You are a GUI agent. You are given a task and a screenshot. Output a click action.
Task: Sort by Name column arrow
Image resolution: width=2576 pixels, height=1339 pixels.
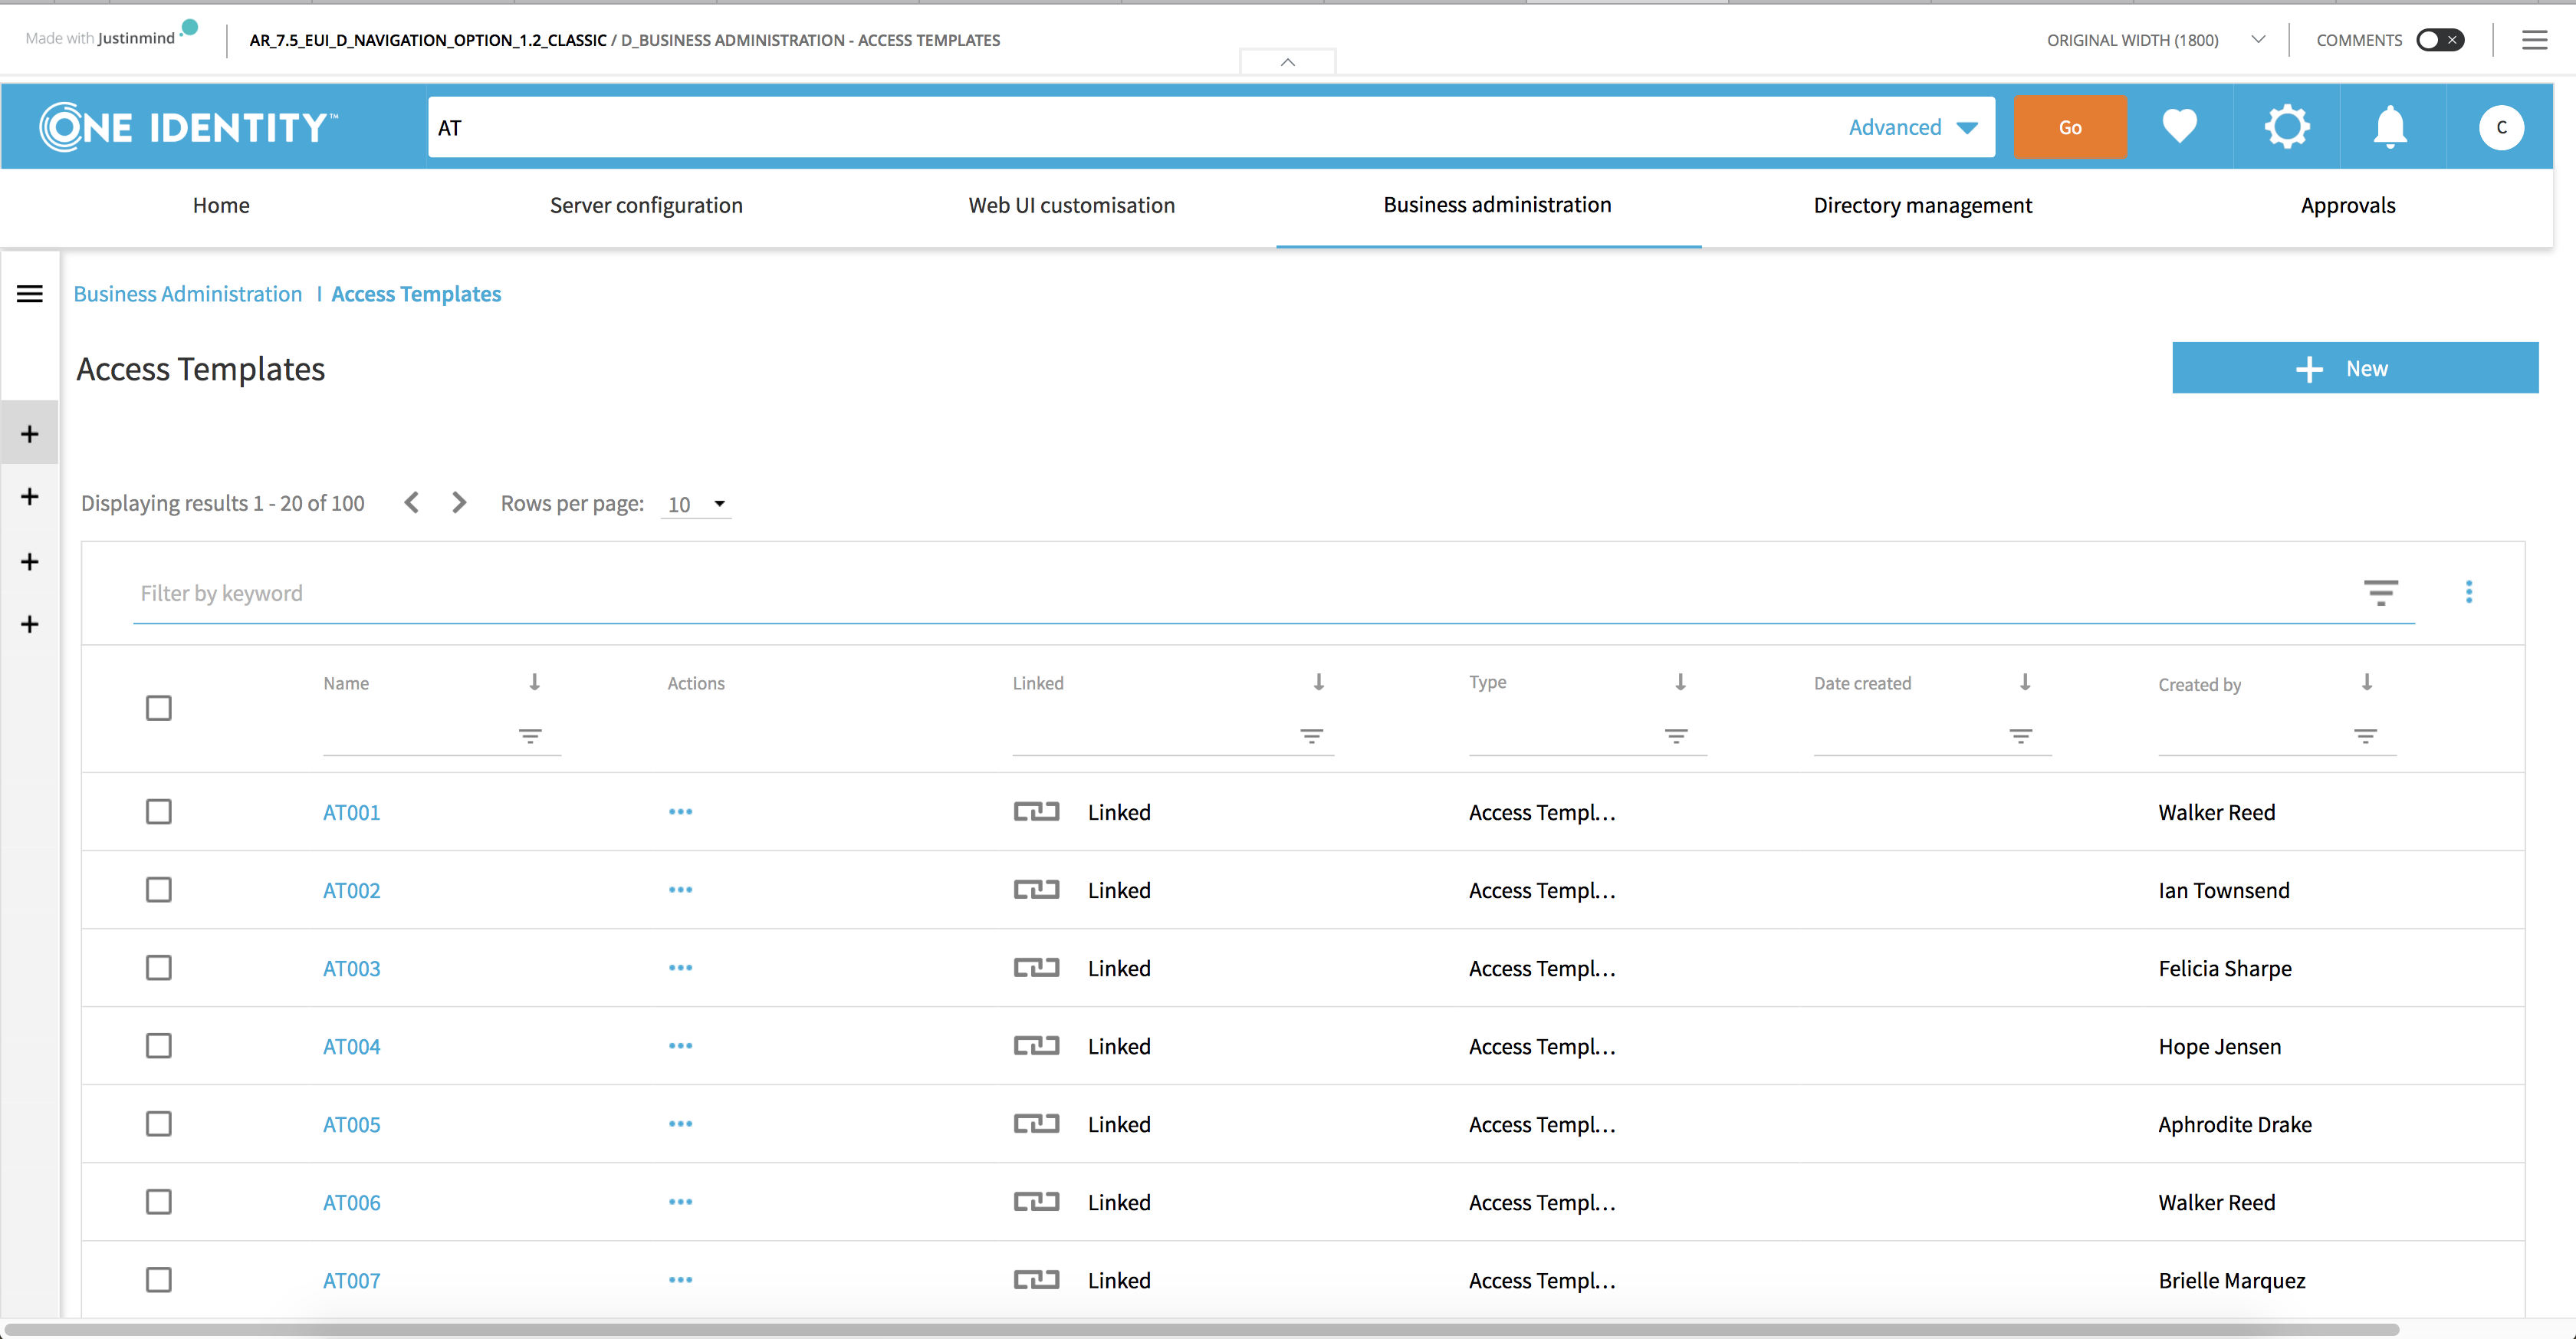coord(534,682)
